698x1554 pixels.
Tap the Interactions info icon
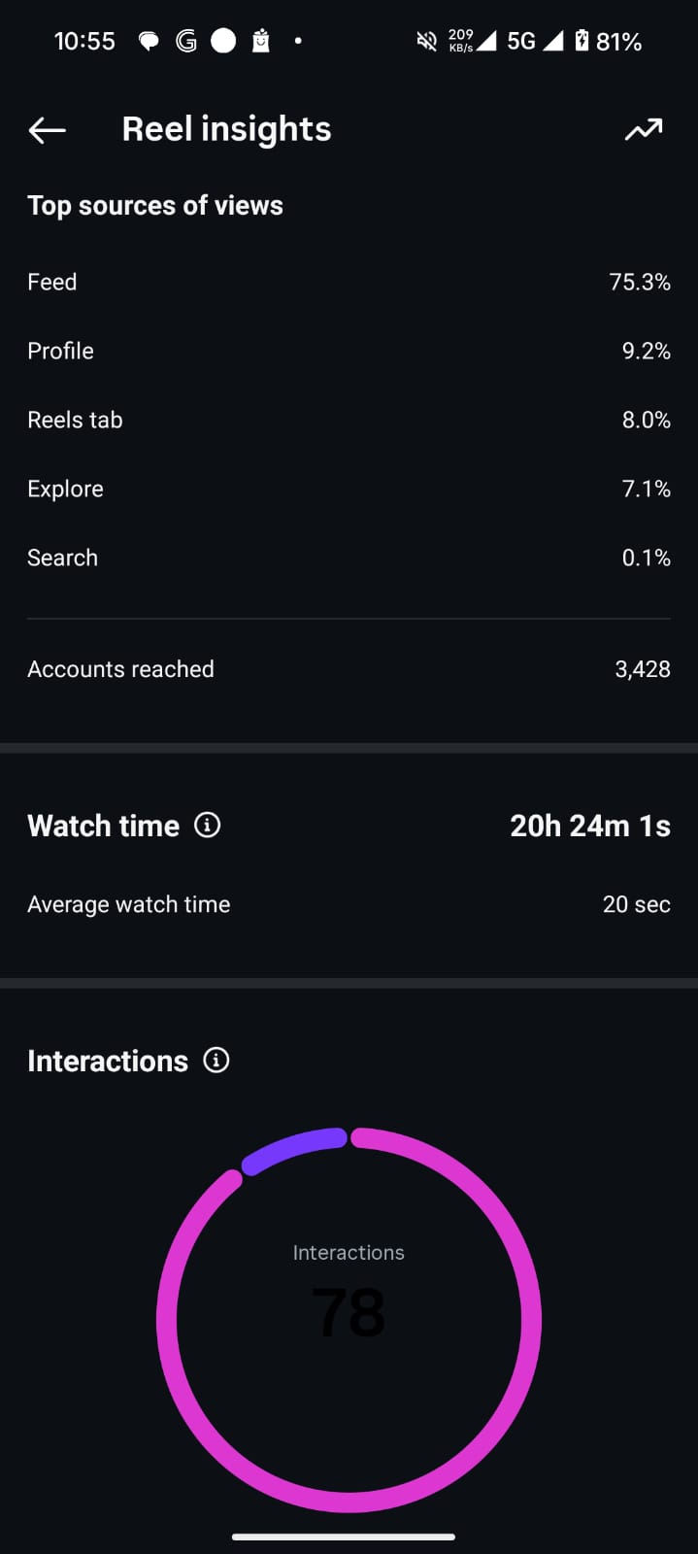pos(216,1061)
